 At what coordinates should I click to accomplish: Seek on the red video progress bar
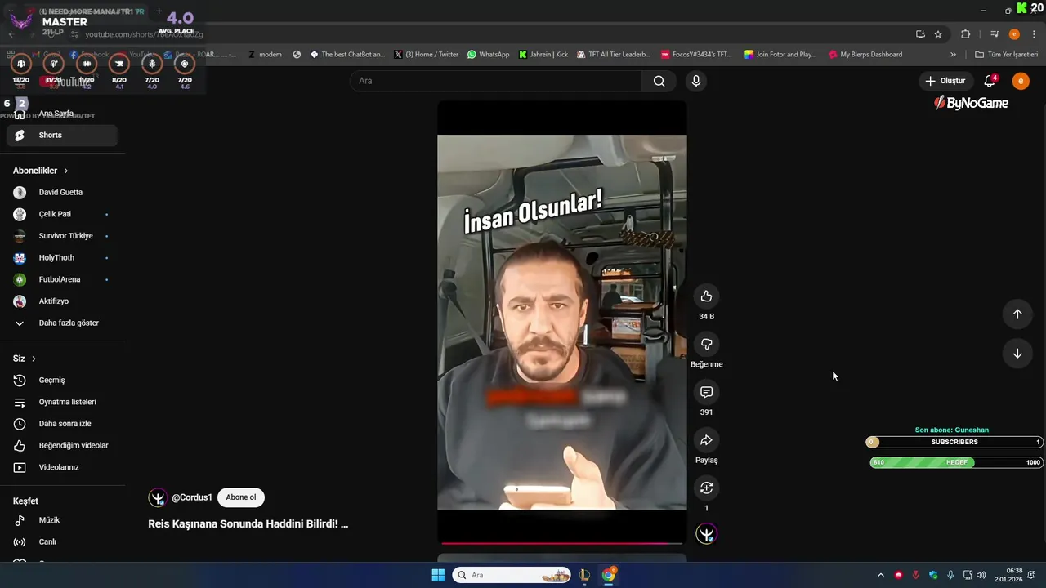[562, 542]
